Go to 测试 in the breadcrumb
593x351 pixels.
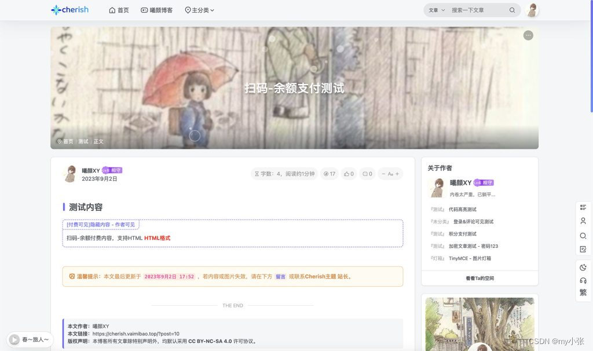(83, 141)
